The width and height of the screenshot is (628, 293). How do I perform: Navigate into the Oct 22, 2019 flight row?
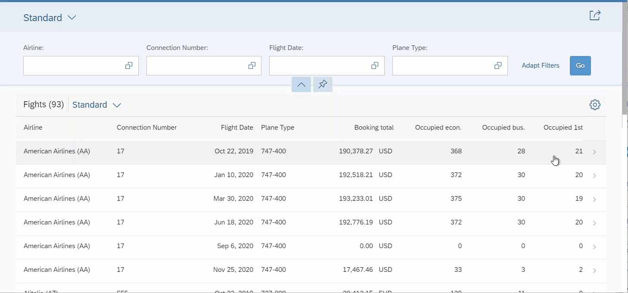click(594, 152)
